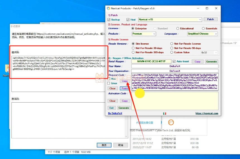This screenshot has width=240, height=159.
Task: Open the Navicat v15 version dropdown
Action: [x=200, y=20]
